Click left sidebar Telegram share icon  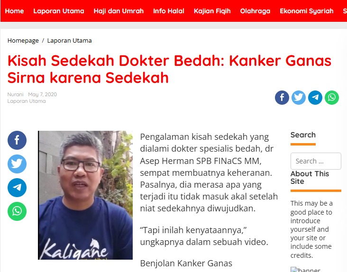point(17,188)
